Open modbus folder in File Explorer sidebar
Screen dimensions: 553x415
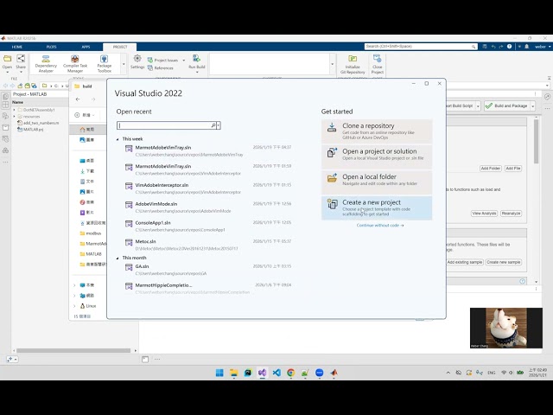[91, 233]
